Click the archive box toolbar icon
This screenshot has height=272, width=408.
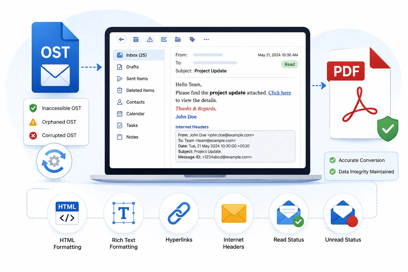point(136,40)
